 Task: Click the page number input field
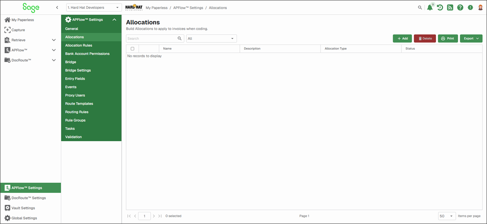(x=145, y=216)
